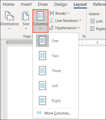
Task: Switch to the Insert tab
Action: point(26,4)
